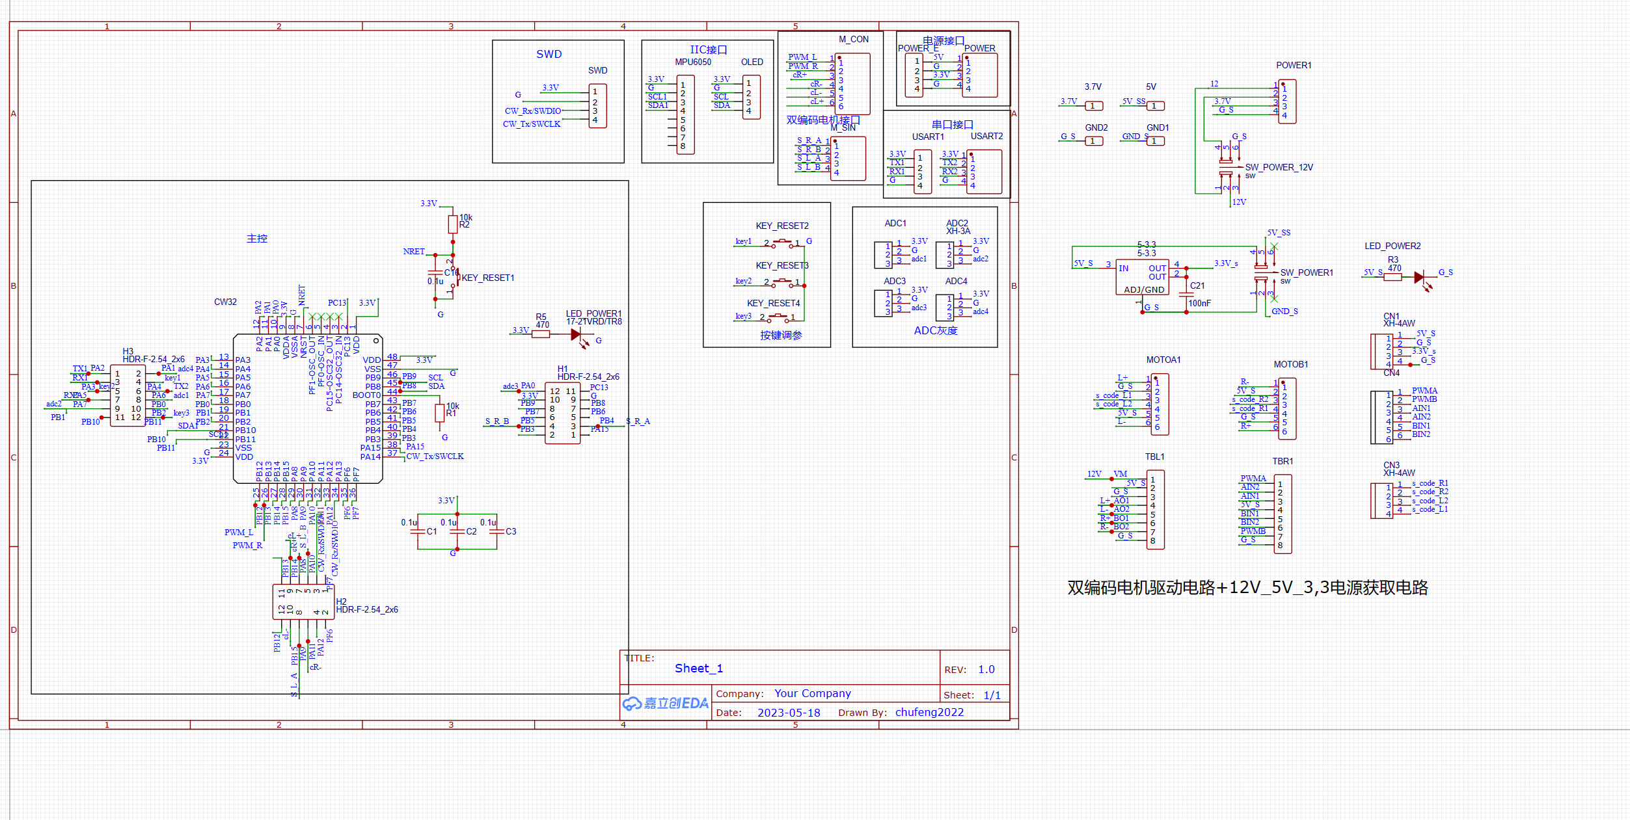The width and height of the screenshot is (1630, 820).
Task: Select the CW32 microcontroller chip body
Action: point(308,409)
